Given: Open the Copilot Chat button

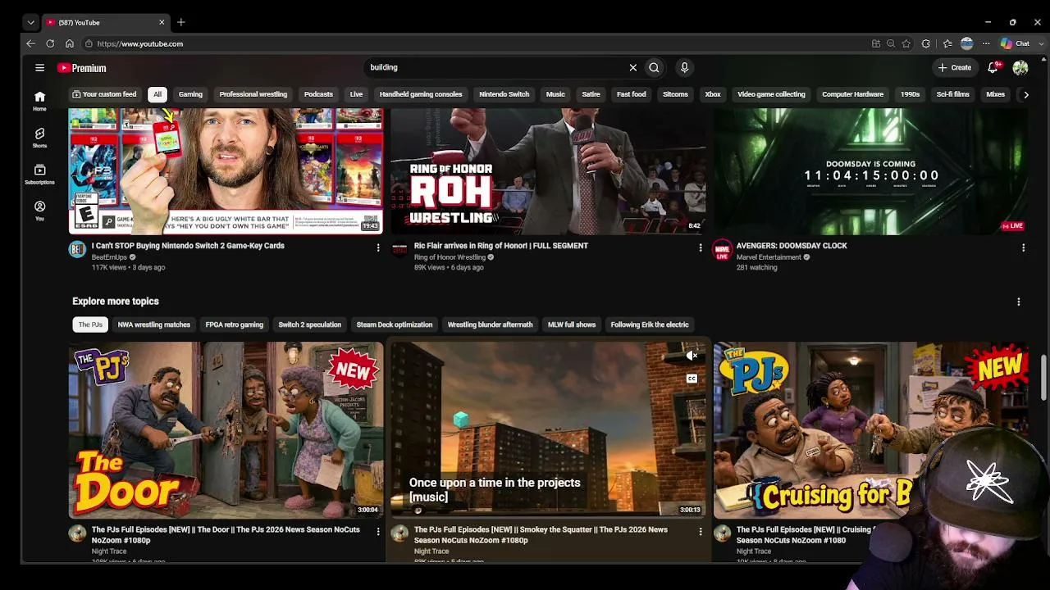Looking at the screenshot, I should (1015, 43).
